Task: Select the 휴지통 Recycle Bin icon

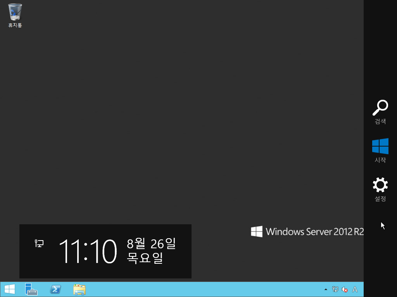Action: click(x=15, y=15)
